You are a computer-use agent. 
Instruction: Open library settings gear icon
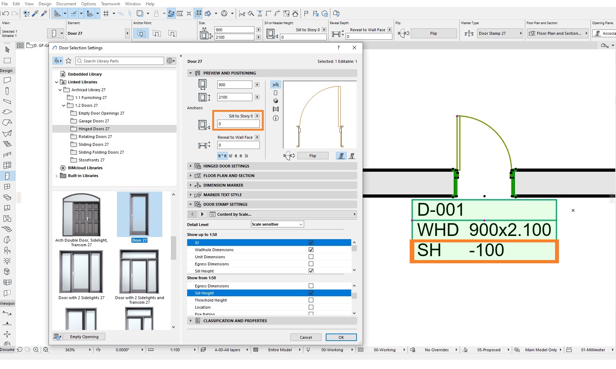[170, 61]
